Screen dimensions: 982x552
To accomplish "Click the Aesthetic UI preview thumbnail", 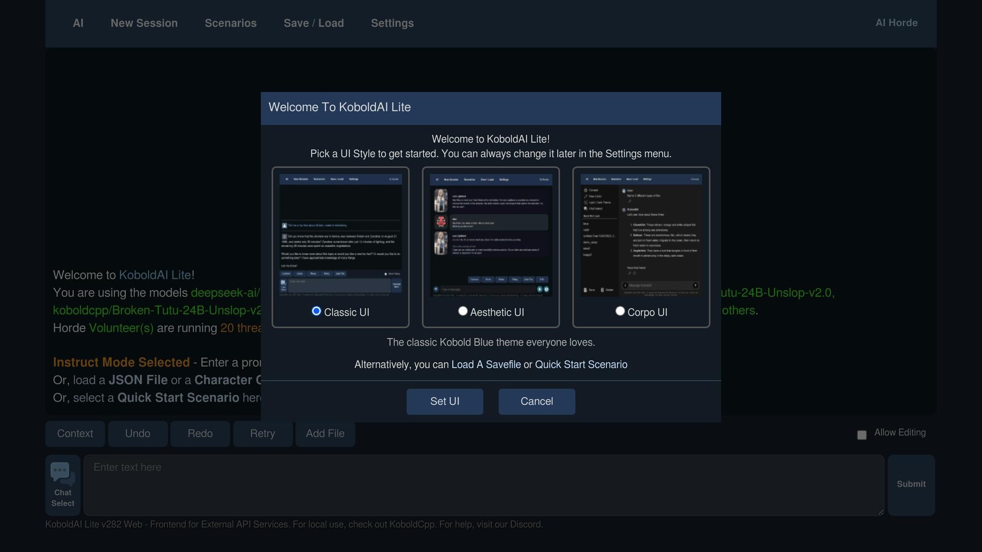I will coord(491,235).
